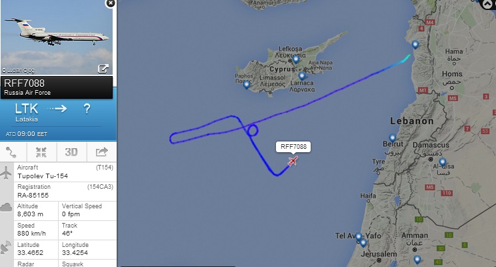
Task: Click the share flight icon
Action: pos(102,152)
